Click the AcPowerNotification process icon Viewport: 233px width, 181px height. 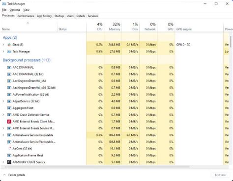click(x=9, y=95)
